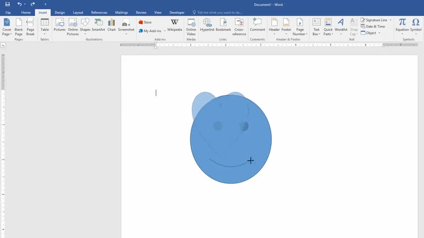Click the Save icon in title bar
The width and height of the screenshot is (424, 238).
click(x=7, y=4)
